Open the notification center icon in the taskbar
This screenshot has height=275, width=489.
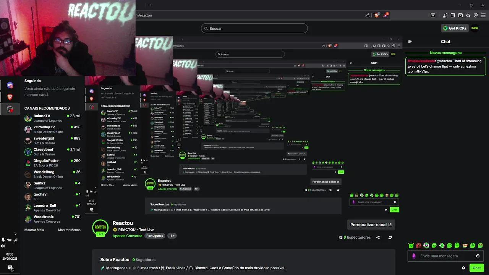10,268
